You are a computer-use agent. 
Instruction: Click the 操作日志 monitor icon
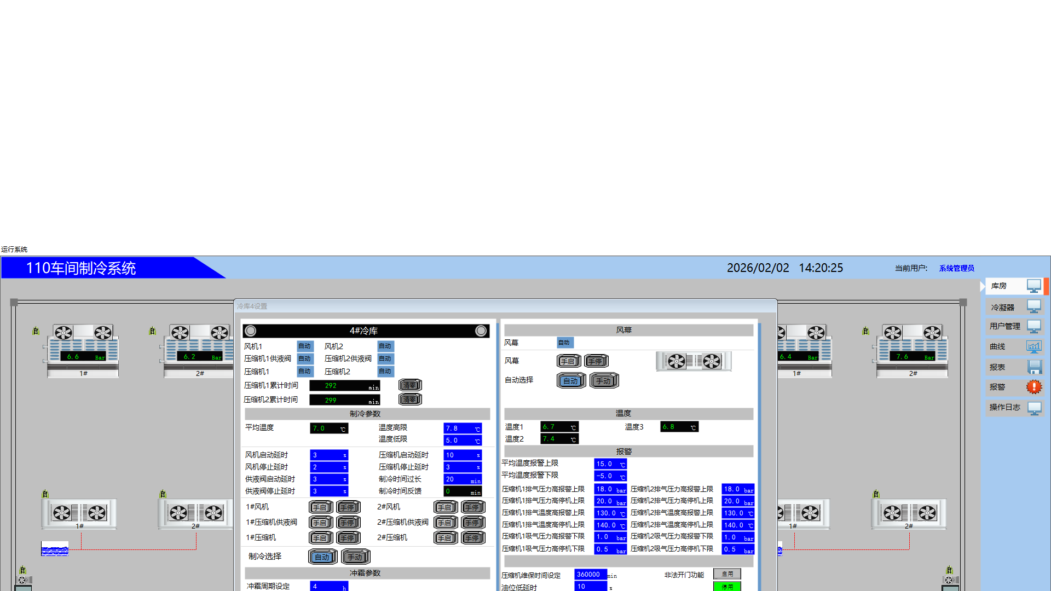(x=1034, y=408)
